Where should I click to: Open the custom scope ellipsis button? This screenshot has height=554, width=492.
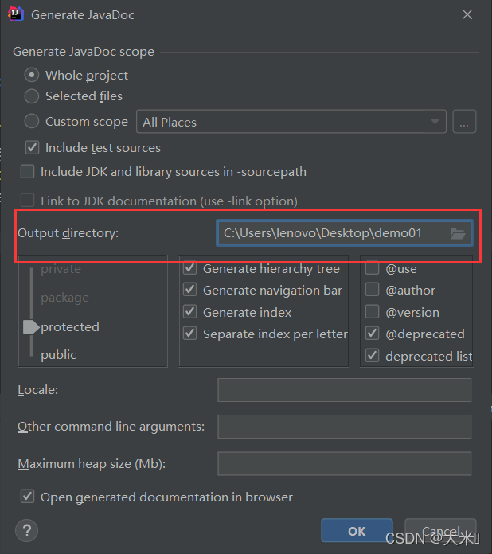[464, 122]
